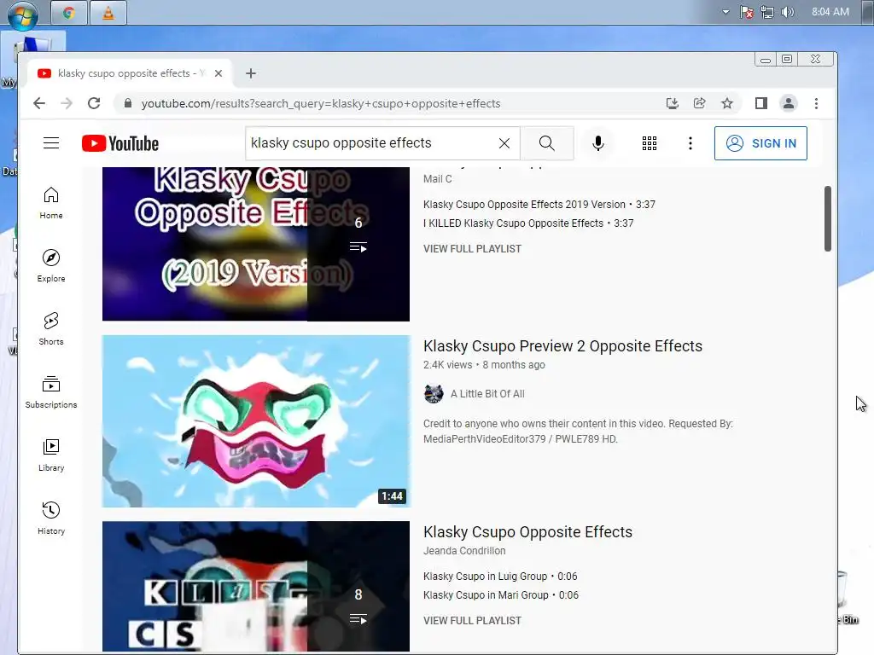Play I KILLED Klasky Csupo Opposite Effects
The height and width of the screenshot is (655, 874).
tap(528, 223)
